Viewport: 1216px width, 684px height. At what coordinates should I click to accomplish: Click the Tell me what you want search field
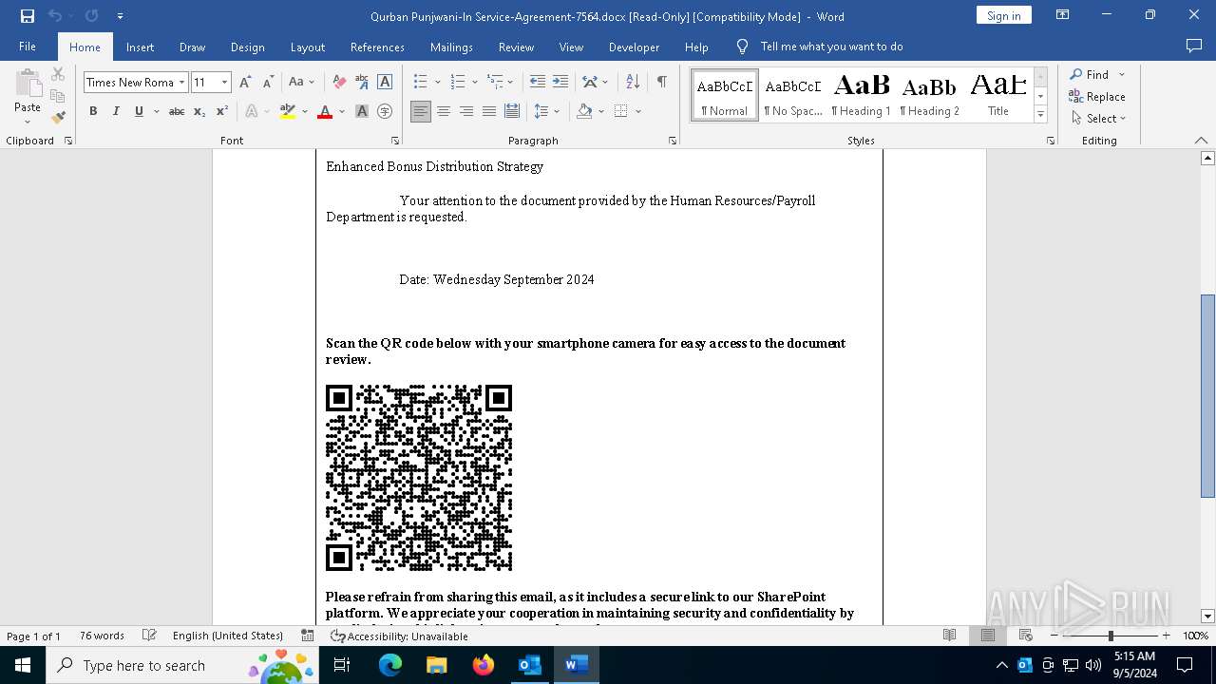pos(831,47)
